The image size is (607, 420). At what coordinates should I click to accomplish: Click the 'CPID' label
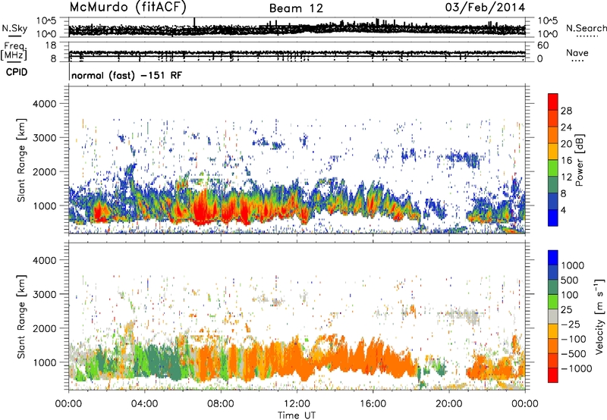[17, 72]
